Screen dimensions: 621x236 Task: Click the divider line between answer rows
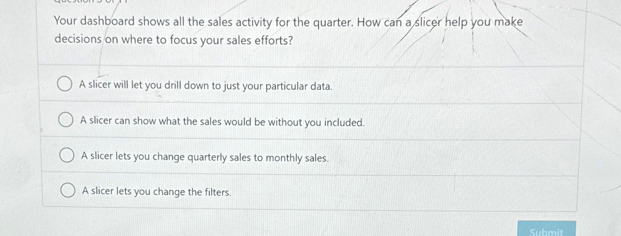(310, 102)
